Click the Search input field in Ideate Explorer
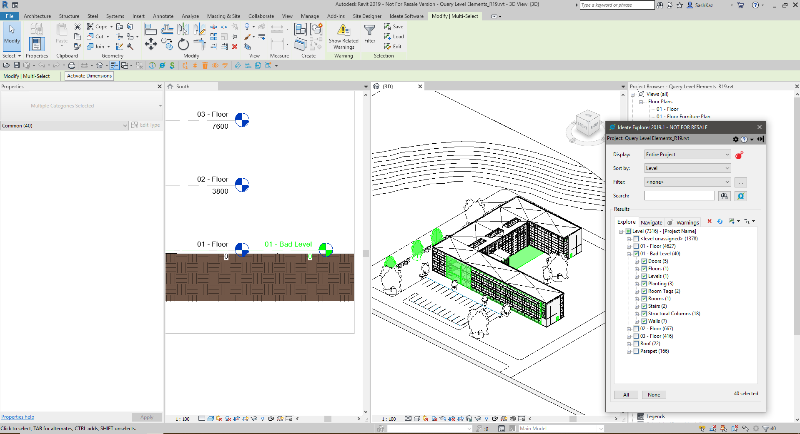 679,196
